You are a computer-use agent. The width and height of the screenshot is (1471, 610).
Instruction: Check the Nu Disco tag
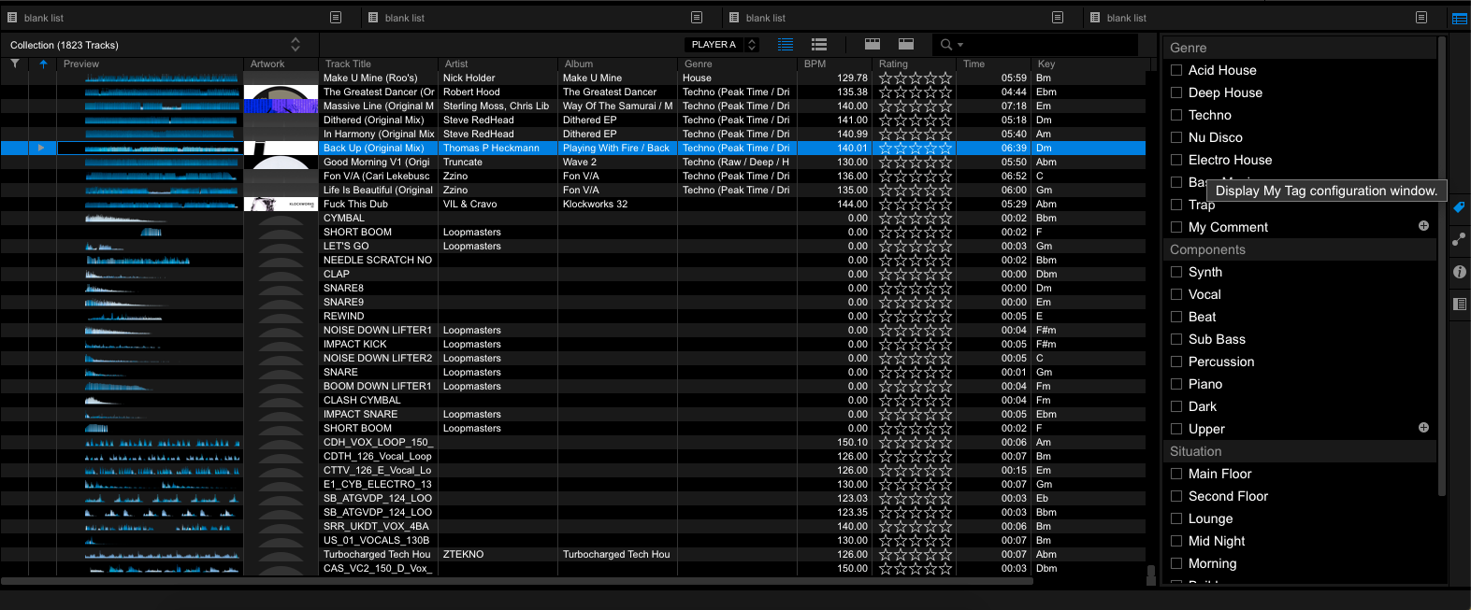click(1176, 137)
